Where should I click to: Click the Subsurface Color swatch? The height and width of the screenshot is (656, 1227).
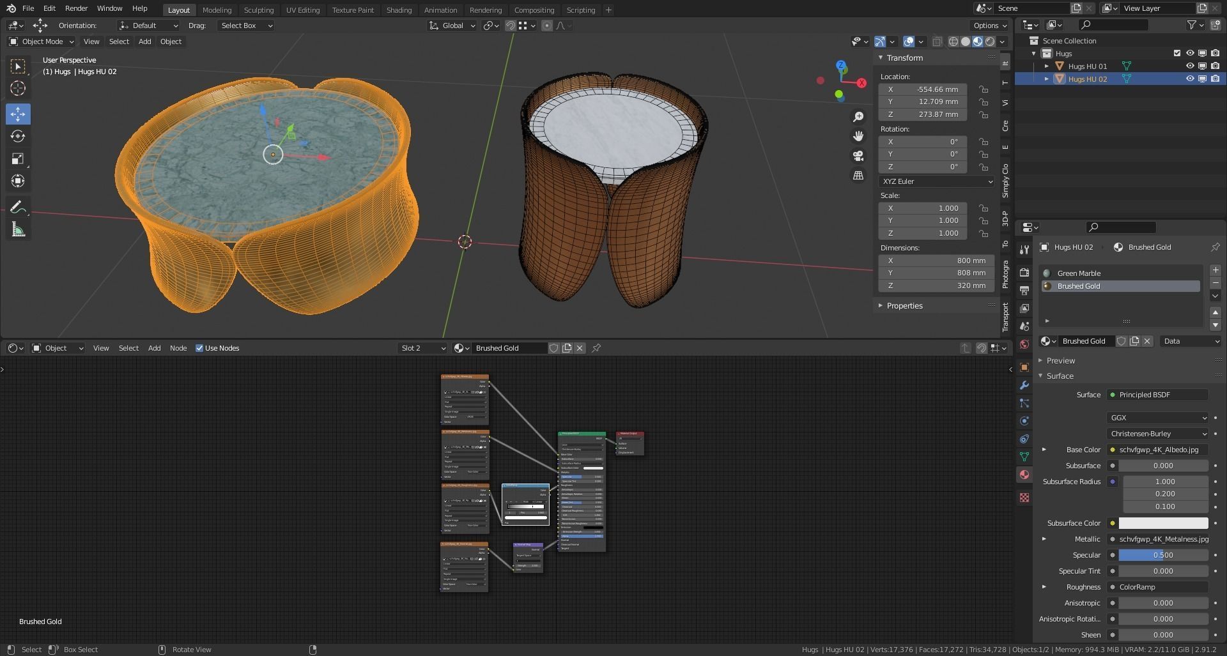click(1163, 523)
